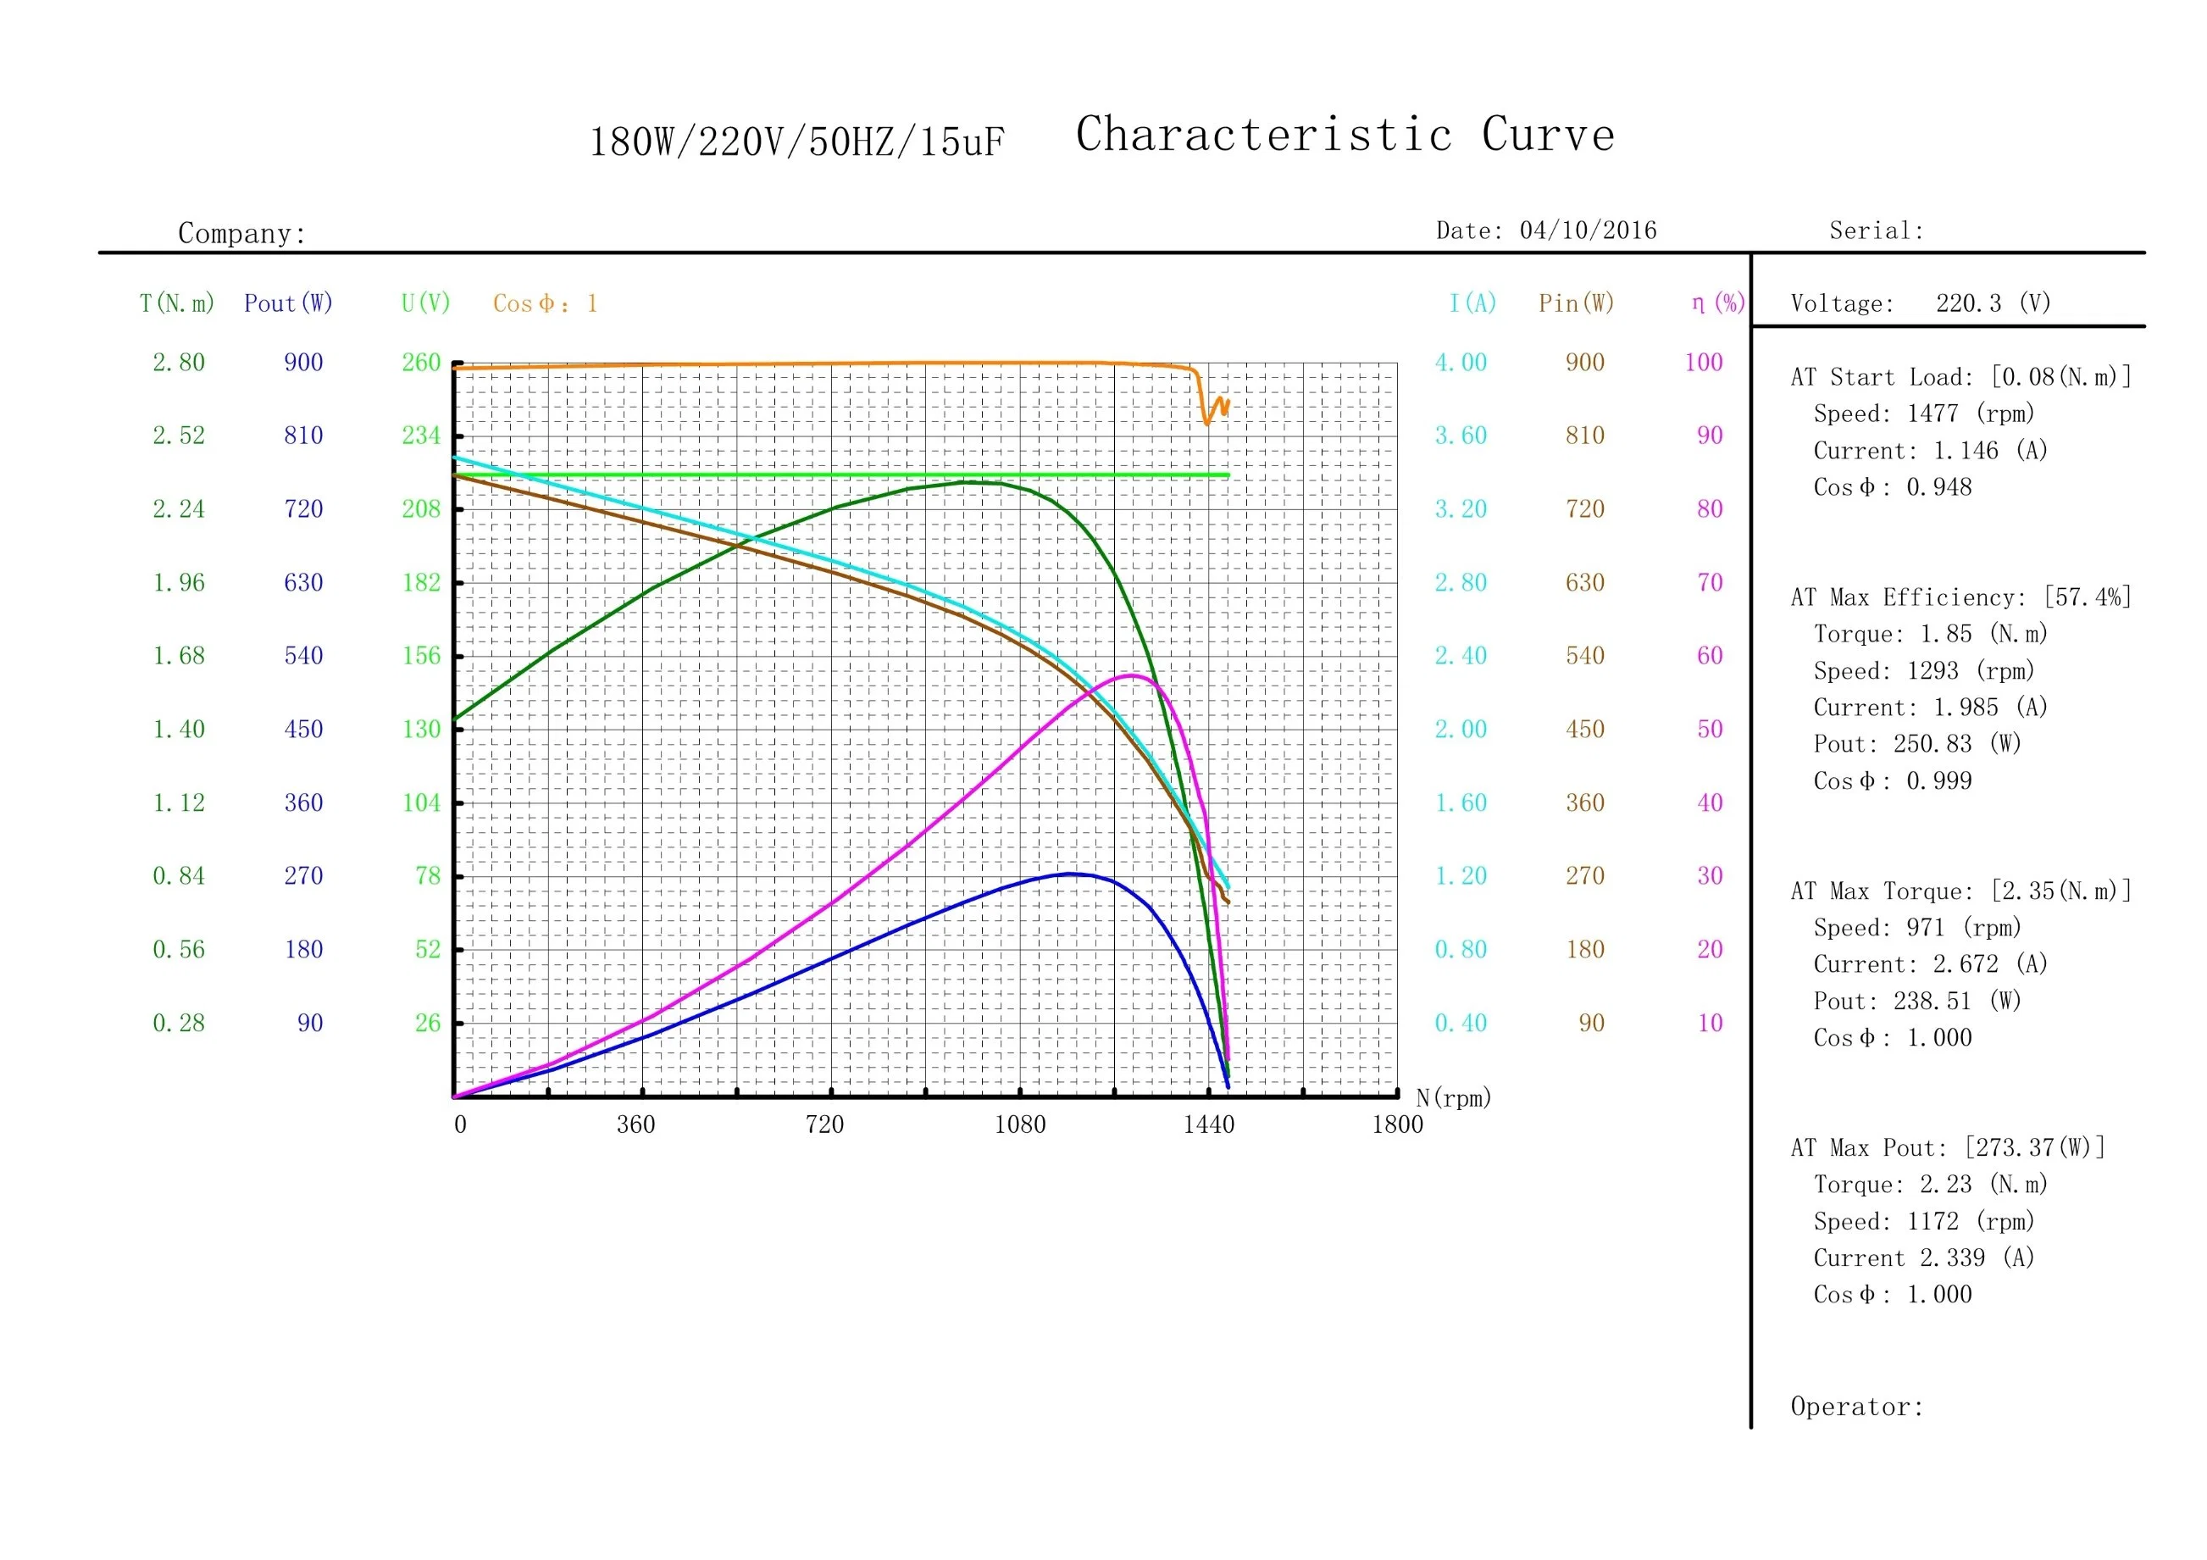Click "Speed: 1293 (rpm)" value
Viewport: 2207px width, 1560px height.
coord(1924,671)
